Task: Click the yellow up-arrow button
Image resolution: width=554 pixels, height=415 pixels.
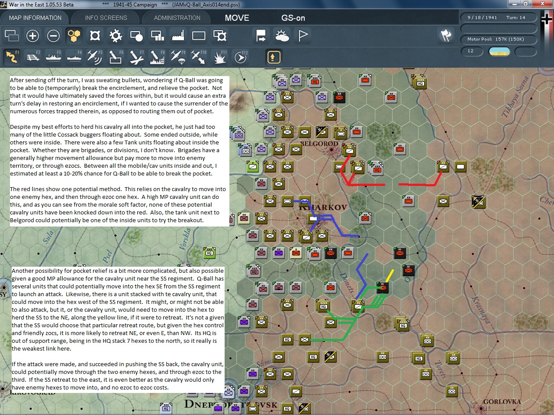Action: (x=273, y=57)
